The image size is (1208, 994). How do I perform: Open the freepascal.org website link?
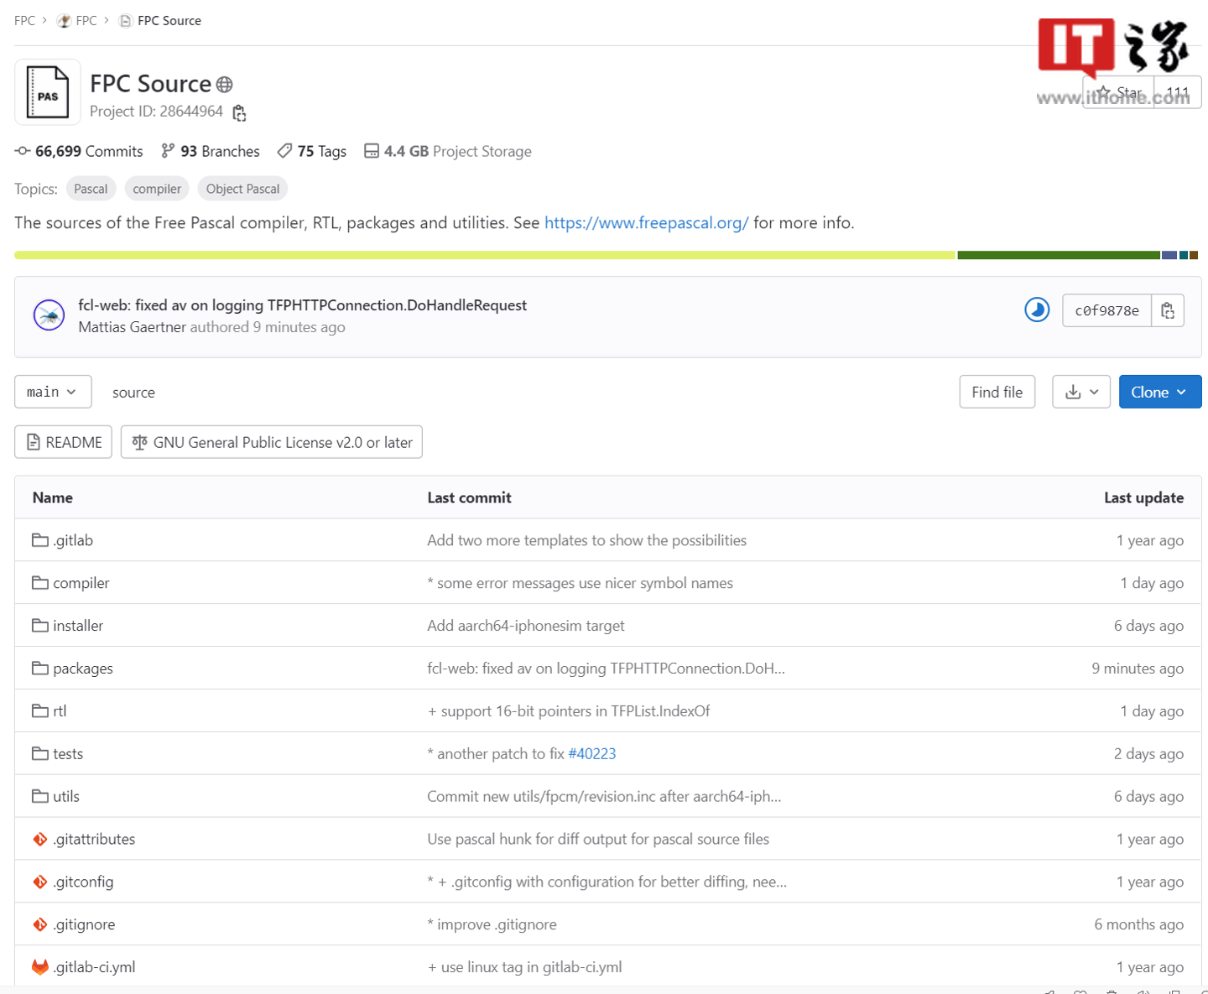(646, 223)
